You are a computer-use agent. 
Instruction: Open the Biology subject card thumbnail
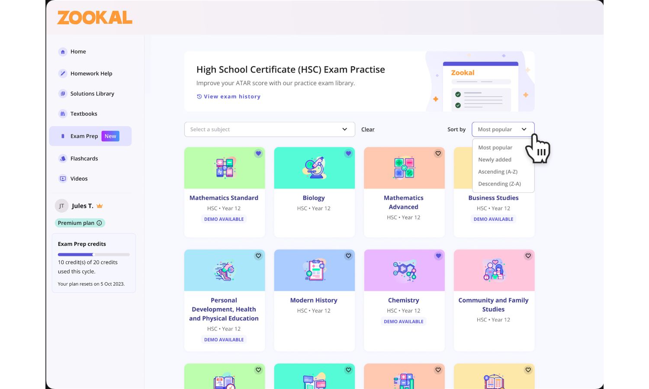314,168
